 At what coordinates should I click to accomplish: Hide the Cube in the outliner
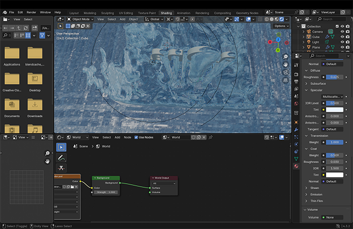tap(342, 37)
